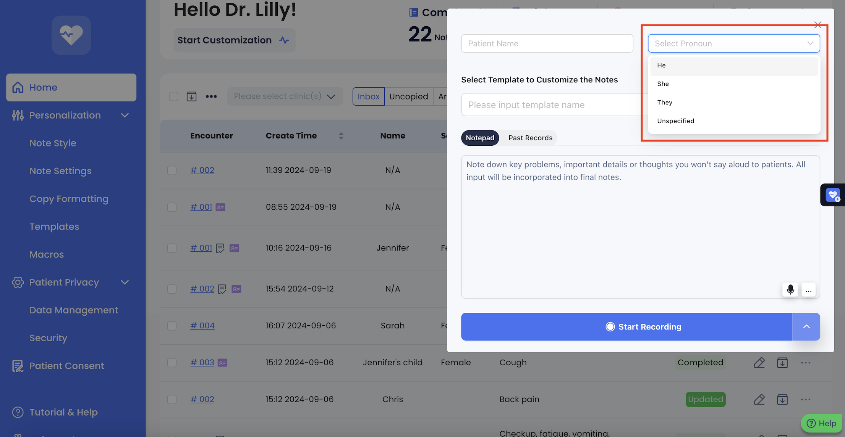Click the archive download icon in inbox toolbar
The width and height of the screenshot is (845, 437).
191,96
